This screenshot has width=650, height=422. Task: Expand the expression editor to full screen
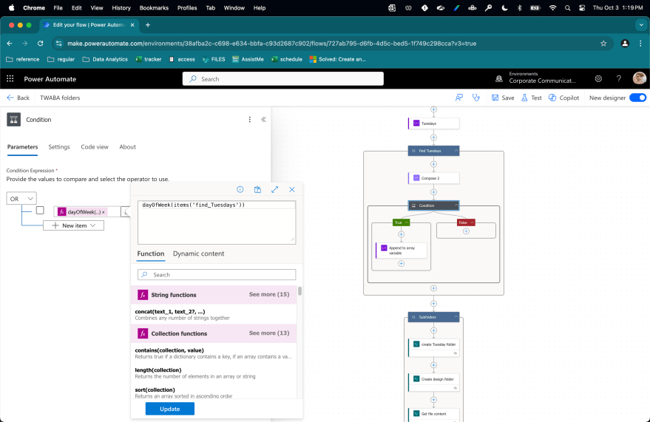click(x=275, y=189)
